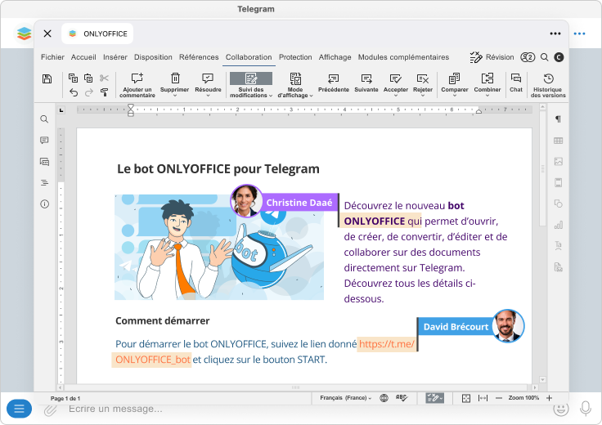Add a comment with Ajouter un commentaire
Viewport: 602px width, 425px height.
137,85
